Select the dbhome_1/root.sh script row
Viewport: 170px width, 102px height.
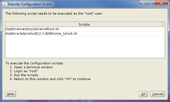coord(84,33)
